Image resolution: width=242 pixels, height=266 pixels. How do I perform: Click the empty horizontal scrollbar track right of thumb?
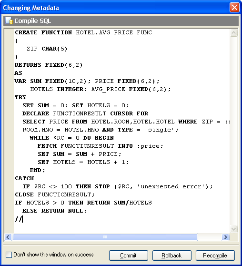tap(210, 237)
